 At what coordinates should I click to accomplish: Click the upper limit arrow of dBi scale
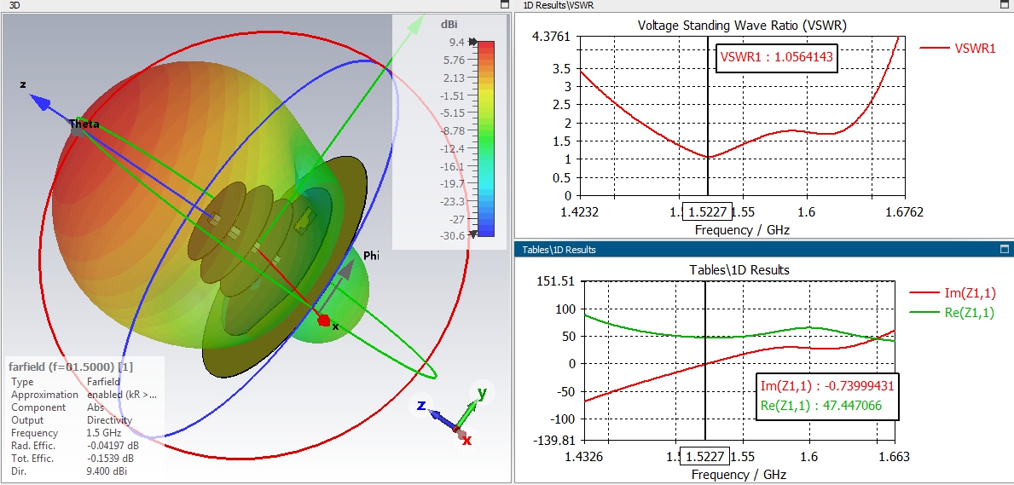coord(473,42)
